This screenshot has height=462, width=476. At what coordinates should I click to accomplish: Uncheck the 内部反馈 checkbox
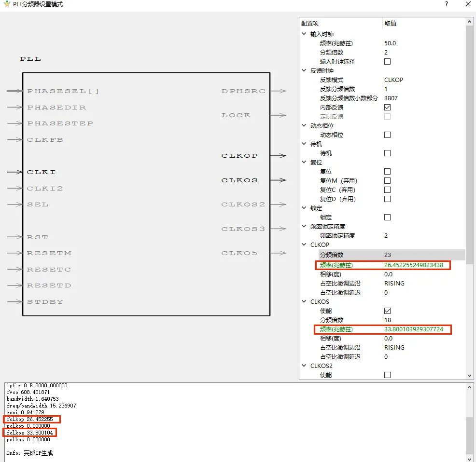[387, 108]
